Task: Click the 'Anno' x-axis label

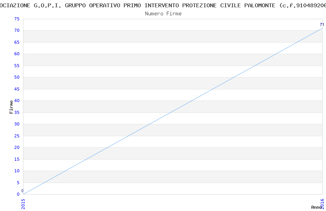Action: [316, 207]
